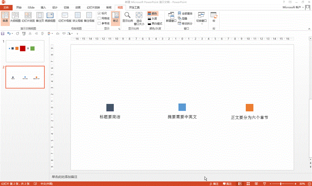Click 批注 (Comments) in the status bar
Viewport: 312px width, 186px height.
[x=227, y=184]
